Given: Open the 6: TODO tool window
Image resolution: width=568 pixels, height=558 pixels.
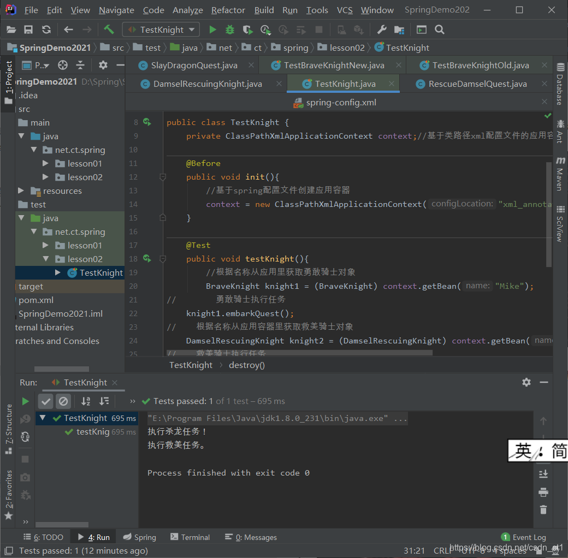Looking at the screenshot, I should tap(43, 537).
